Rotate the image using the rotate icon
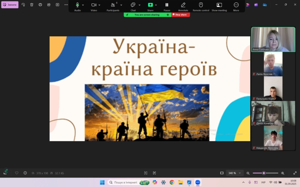Screen dimensions: 300x187 (23, 5)
